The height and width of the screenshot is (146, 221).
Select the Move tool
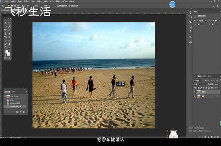pos(6,23)
